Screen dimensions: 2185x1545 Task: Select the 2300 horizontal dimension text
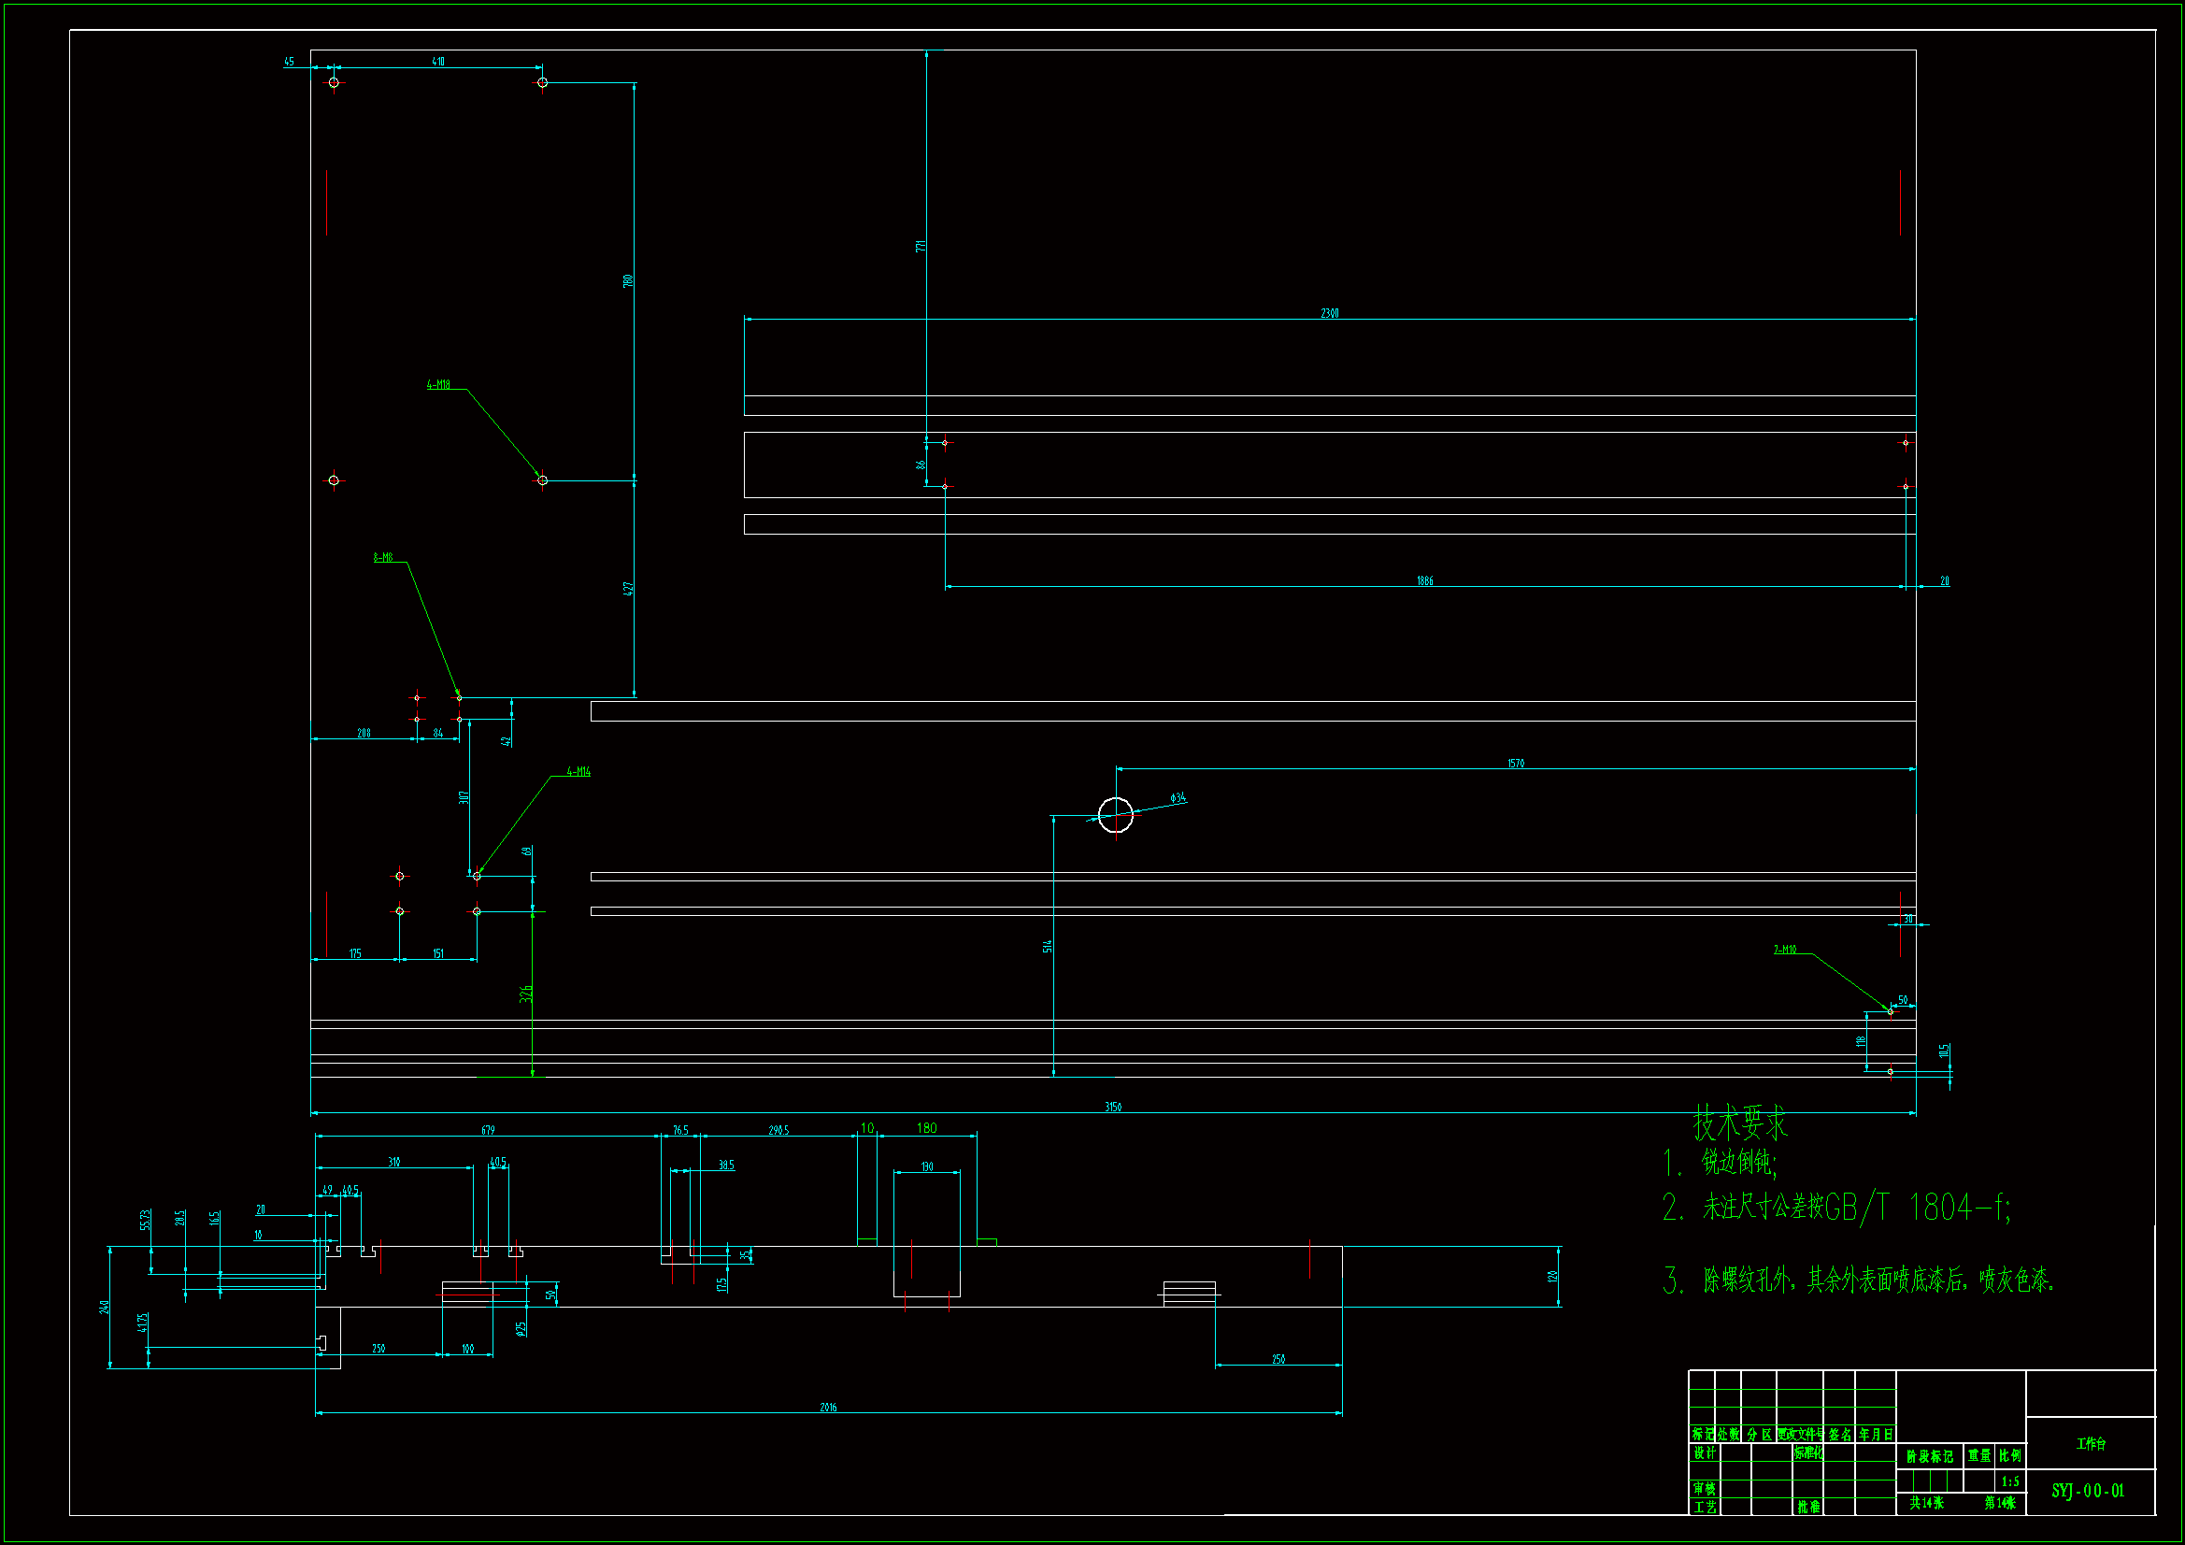click(x=1330, y=313)
